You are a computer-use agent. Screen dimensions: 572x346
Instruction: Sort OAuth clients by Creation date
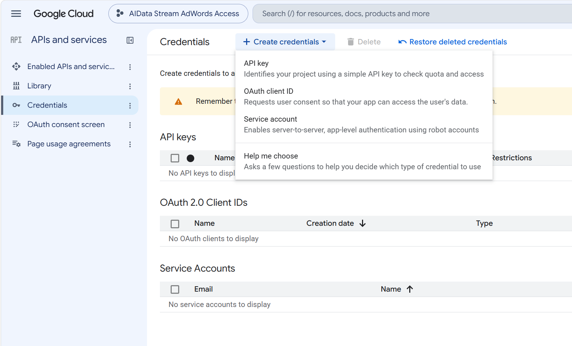pyautogui.click(x=330, y=223)
